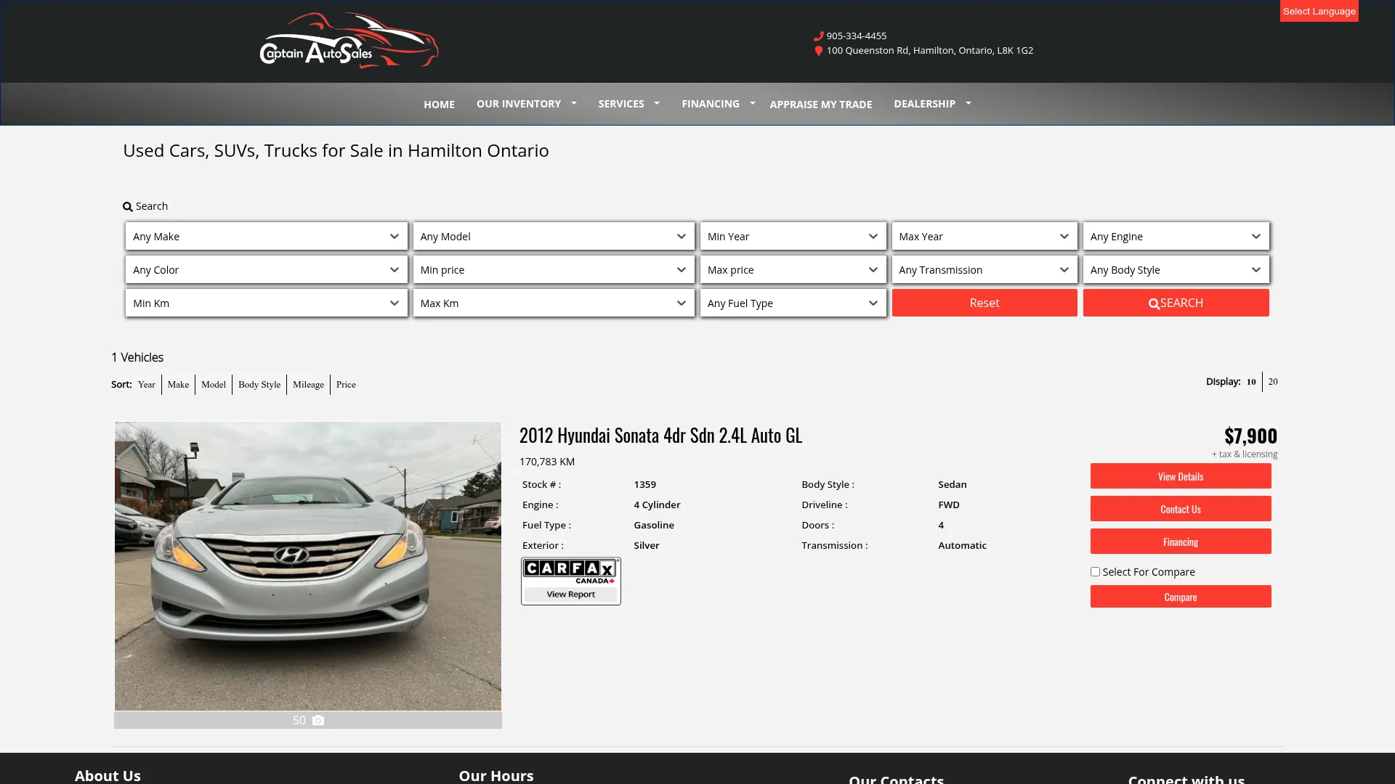Open the Any Fuel Type dropdown
1395x784 pixels.
pos(793,303)
